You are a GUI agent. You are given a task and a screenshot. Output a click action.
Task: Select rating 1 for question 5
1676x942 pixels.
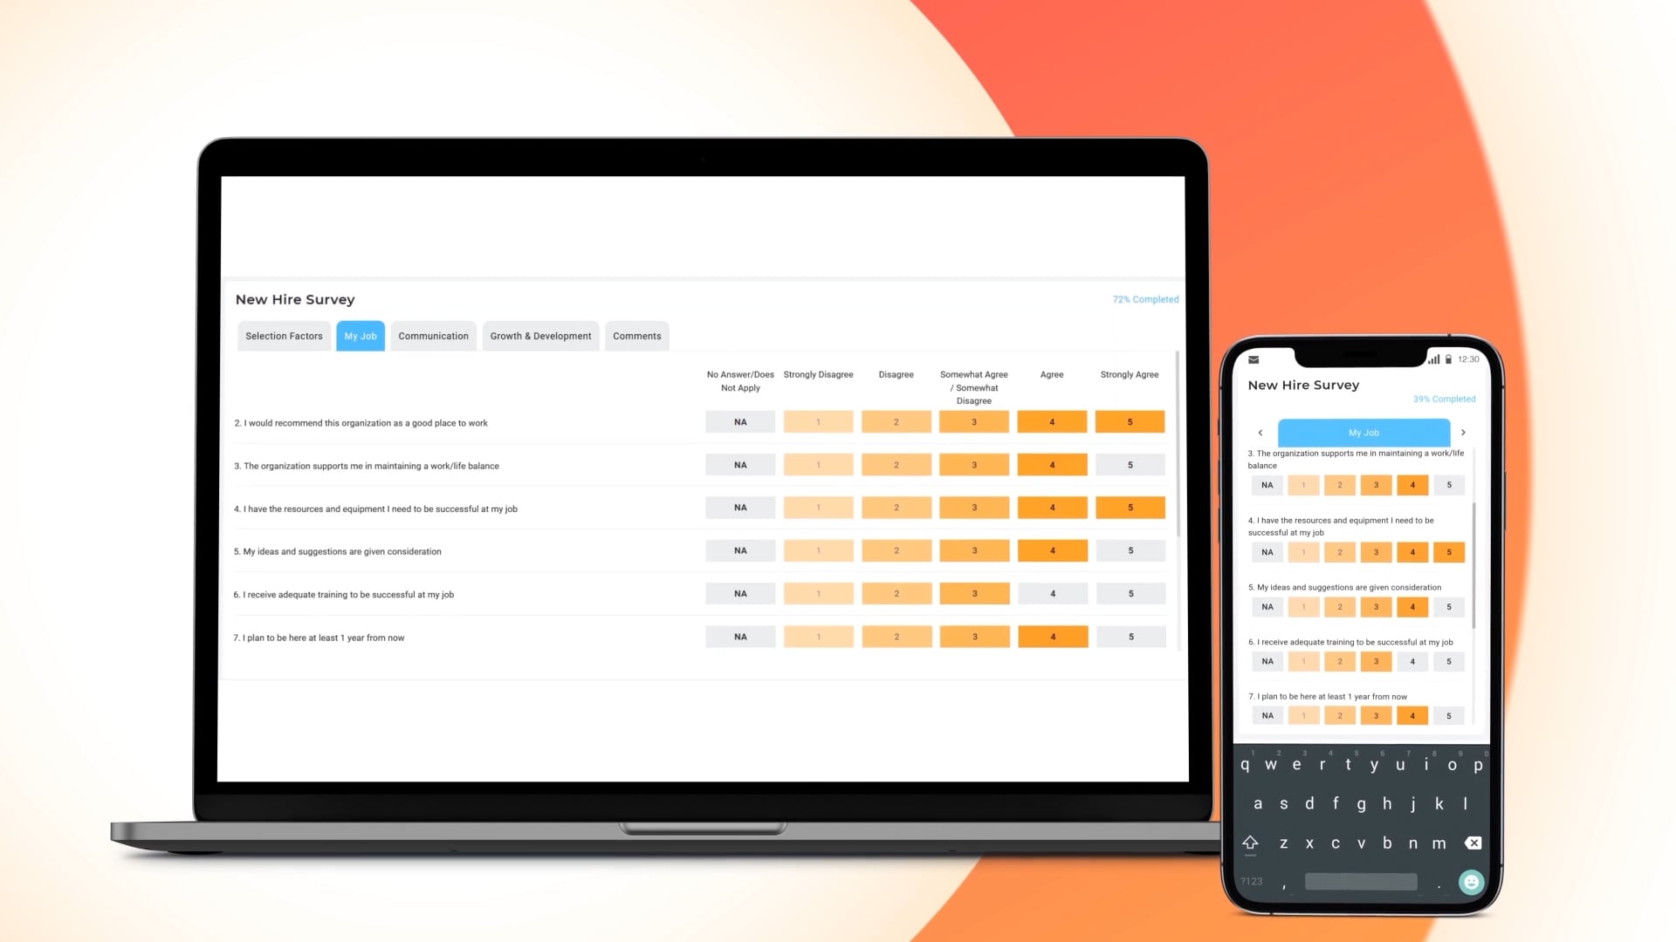click(x=817, y=549)
